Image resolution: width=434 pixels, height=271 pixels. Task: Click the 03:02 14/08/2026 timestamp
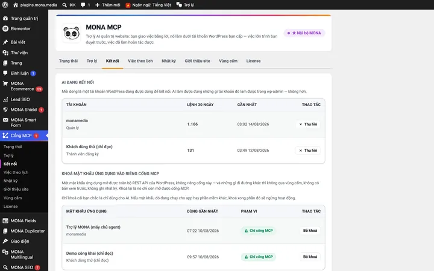point(253,124)
